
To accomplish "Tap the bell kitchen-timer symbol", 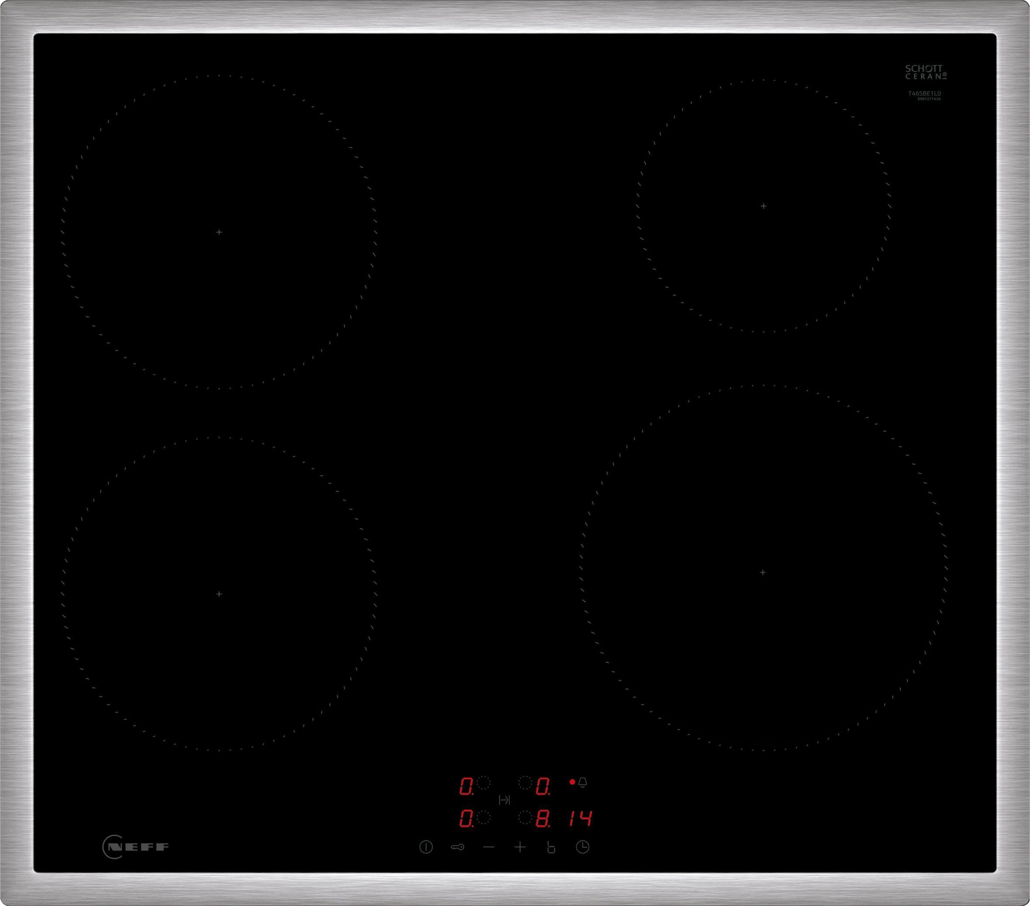I will click(x=583, y=782).
